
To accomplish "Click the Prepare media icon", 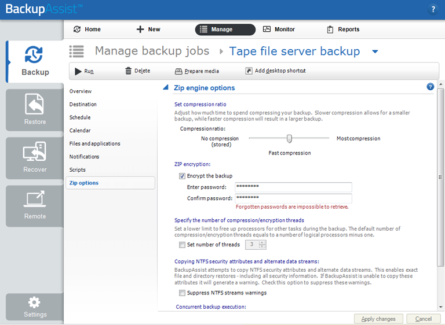I will coord(178,71).
